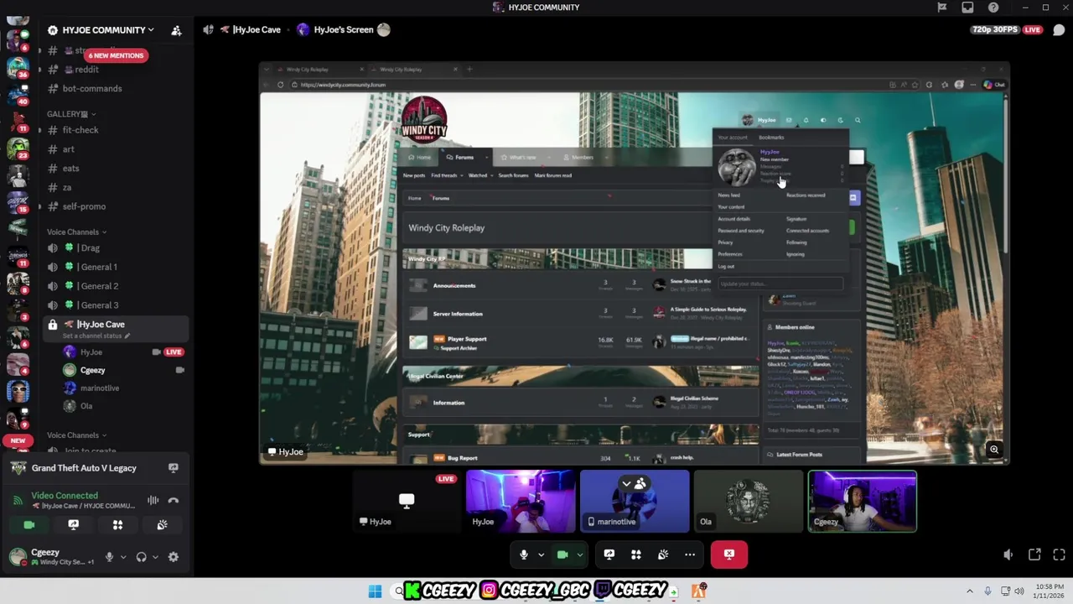The height and width of the screenshot is (604, 1073).
Task: Open camera options arrow in call bar
Action: (579, 555)
